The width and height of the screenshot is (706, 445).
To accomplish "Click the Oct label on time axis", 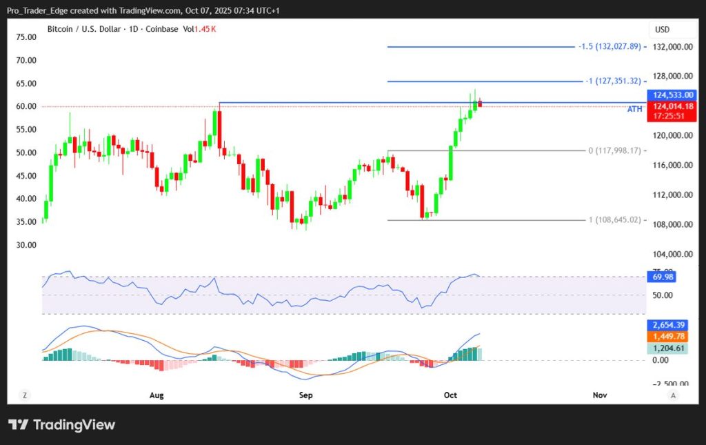I will pos(450,395).
